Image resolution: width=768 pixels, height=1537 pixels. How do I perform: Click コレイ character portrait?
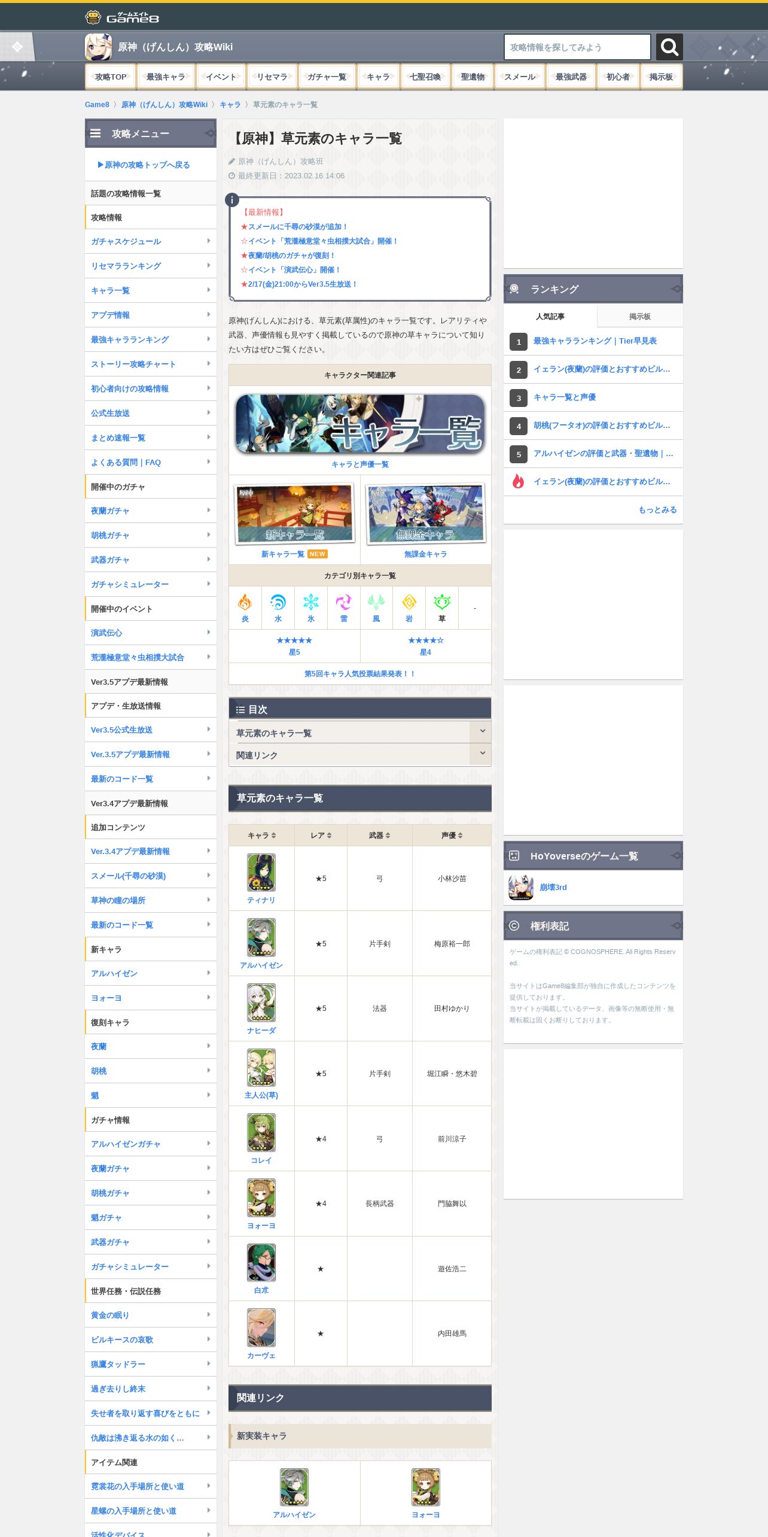(x=261, y=1132)
